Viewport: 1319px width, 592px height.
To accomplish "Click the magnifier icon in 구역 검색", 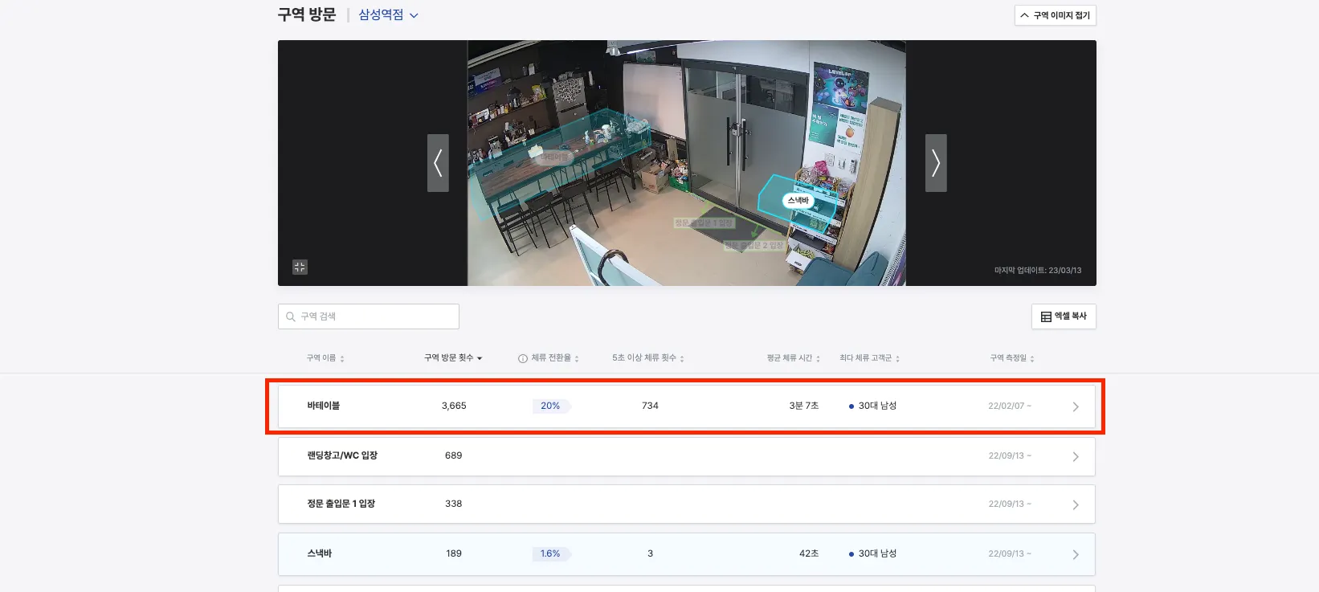I will (x=291, y=316).
